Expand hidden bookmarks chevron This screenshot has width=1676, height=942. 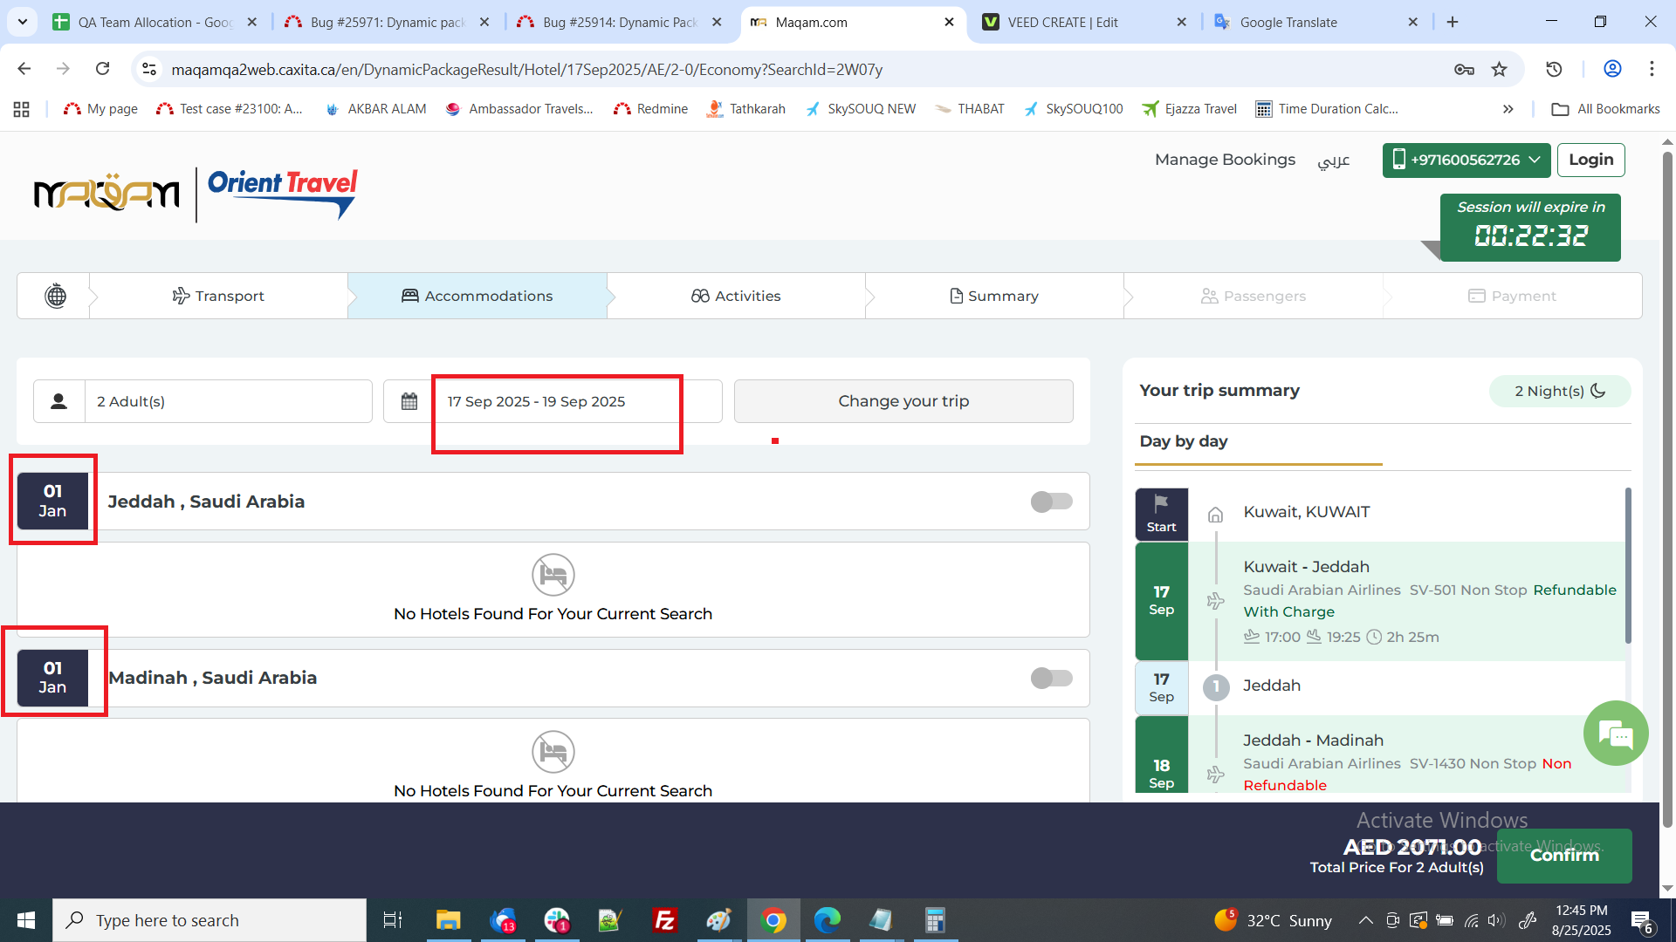pos(1508,109)
